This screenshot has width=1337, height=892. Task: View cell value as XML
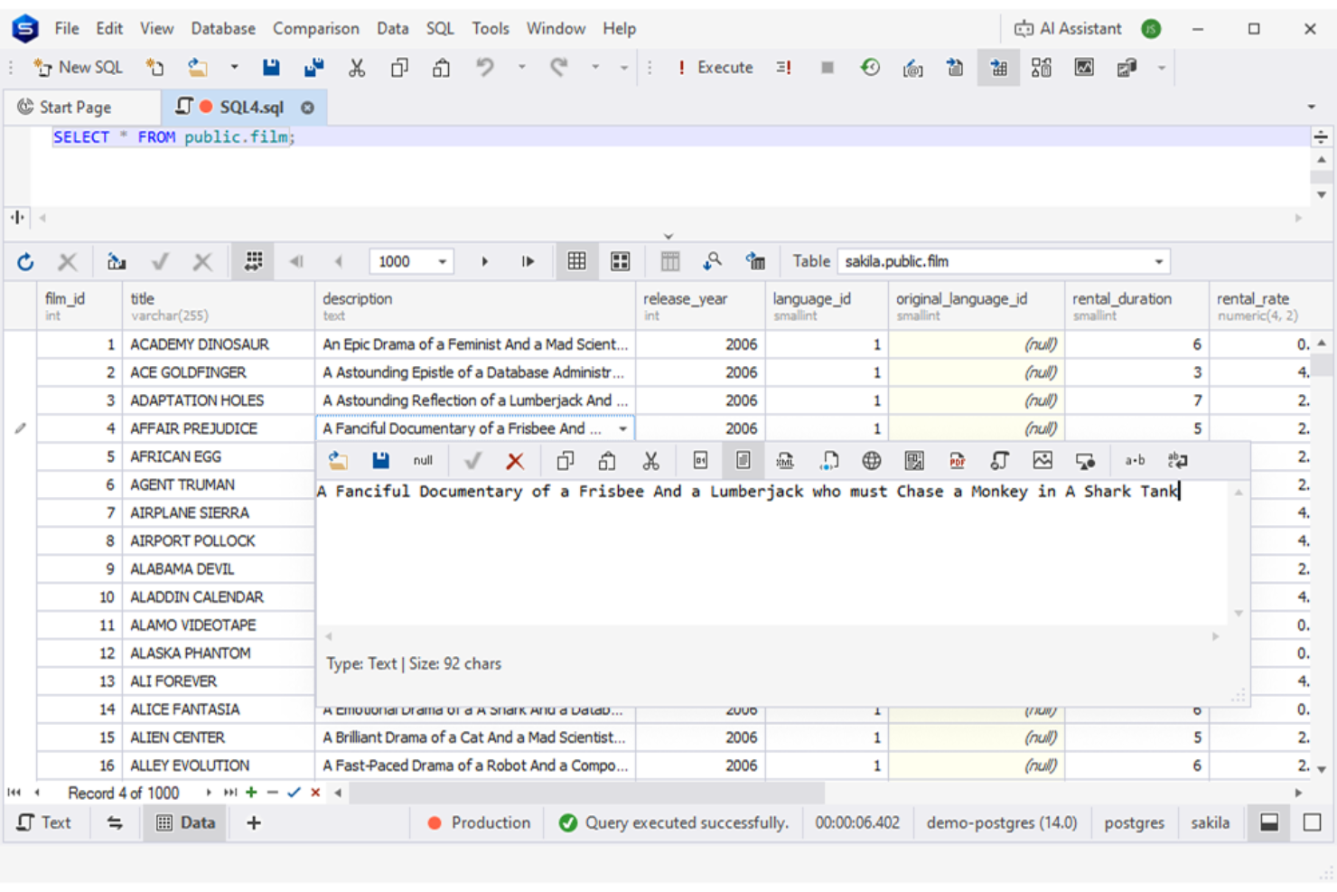tap(785, 460)
